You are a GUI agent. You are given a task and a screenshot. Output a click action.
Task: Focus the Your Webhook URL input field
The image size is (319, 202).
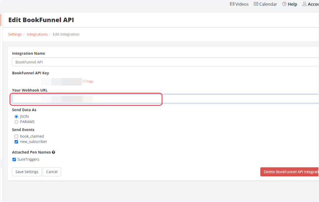[165, 99]
